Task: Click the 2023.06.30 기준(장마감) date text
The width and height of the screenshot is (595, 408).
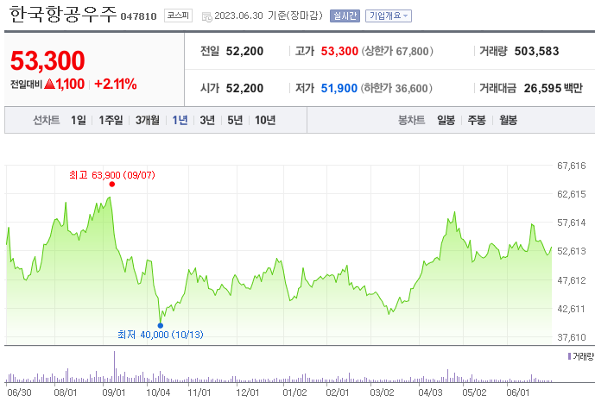Action: coord(269,16)
